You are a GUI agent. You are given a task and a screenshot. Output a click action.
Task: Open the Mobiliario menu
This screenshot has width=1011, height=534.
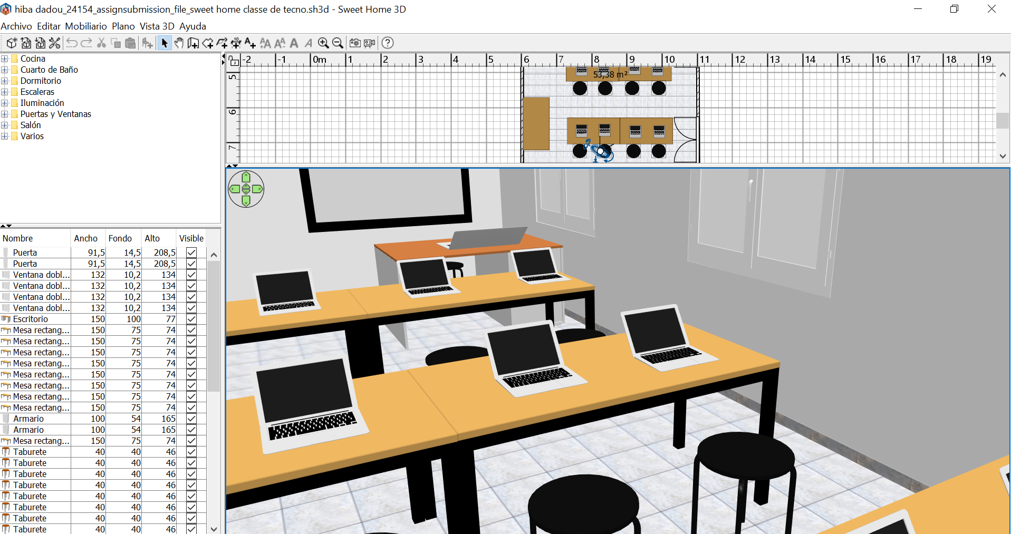click(x=86, y=26)
